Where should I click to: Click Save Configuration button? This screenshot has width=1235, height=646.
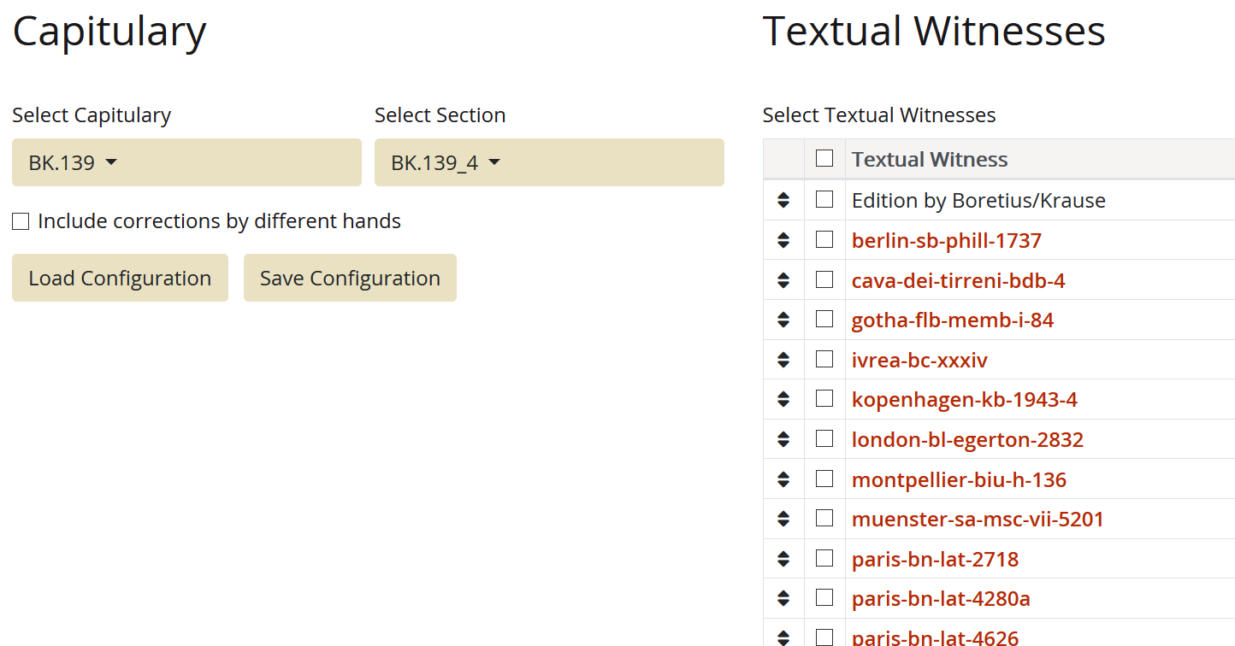tap(350, 278)
